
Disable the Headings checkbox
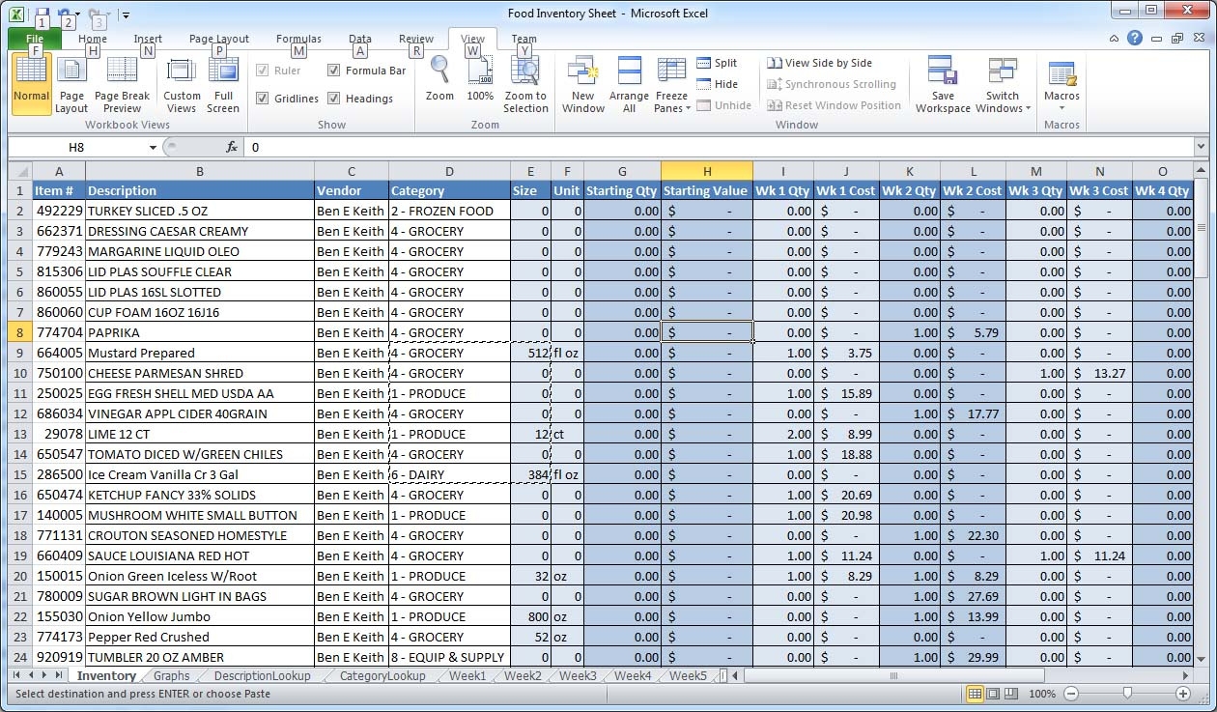point(335,98)
